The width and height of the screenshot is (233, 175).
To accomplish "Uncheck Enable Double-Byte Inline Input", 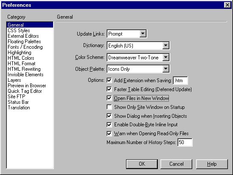I will pyautogui.click(x=109, y=125).
